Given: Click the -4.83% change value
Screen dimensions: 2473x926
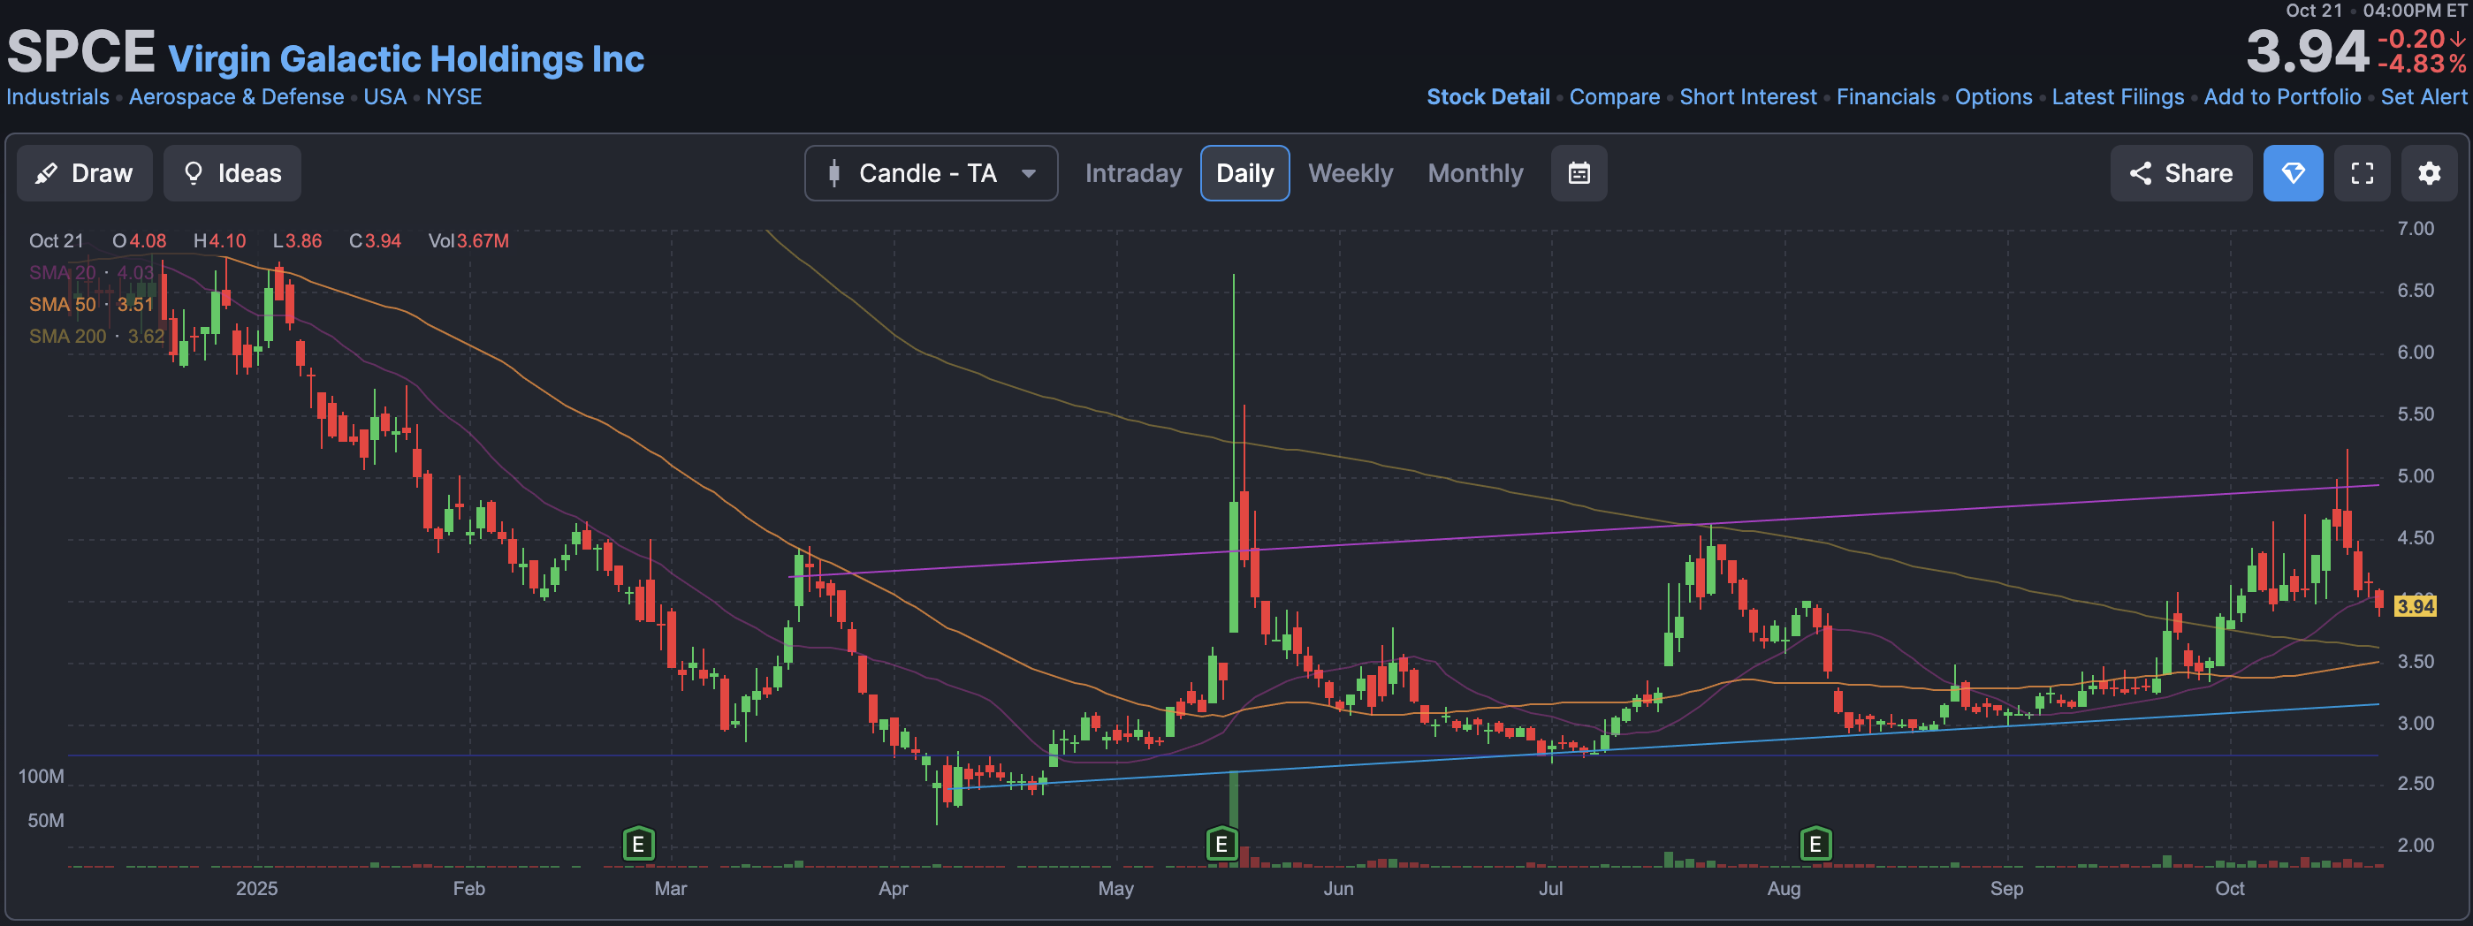Looking at the screenshot, I should pos(2420,64).
